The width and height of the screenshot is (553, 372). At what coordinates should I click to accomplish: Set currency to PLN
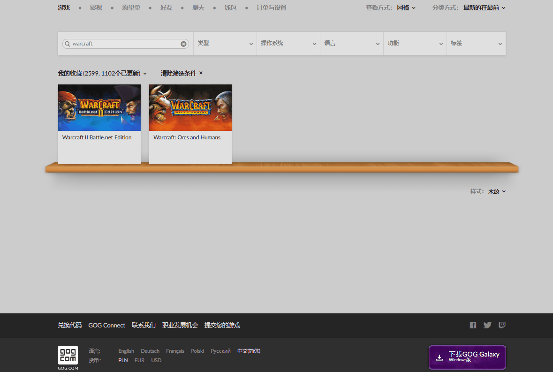coord(123,360)
